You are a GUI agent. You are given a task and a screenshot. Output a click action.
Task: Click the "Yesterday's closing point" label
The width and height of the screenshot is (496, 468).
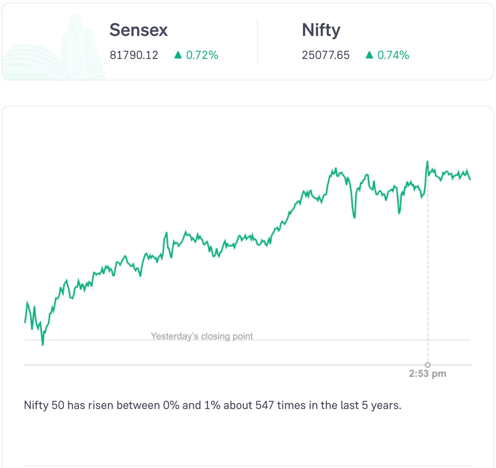(x=202, y=336)
